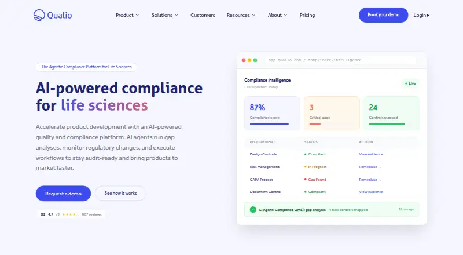463x255 pixels.
Task: Expand the Solutions dropdown menu
Action: click(165, 15)
